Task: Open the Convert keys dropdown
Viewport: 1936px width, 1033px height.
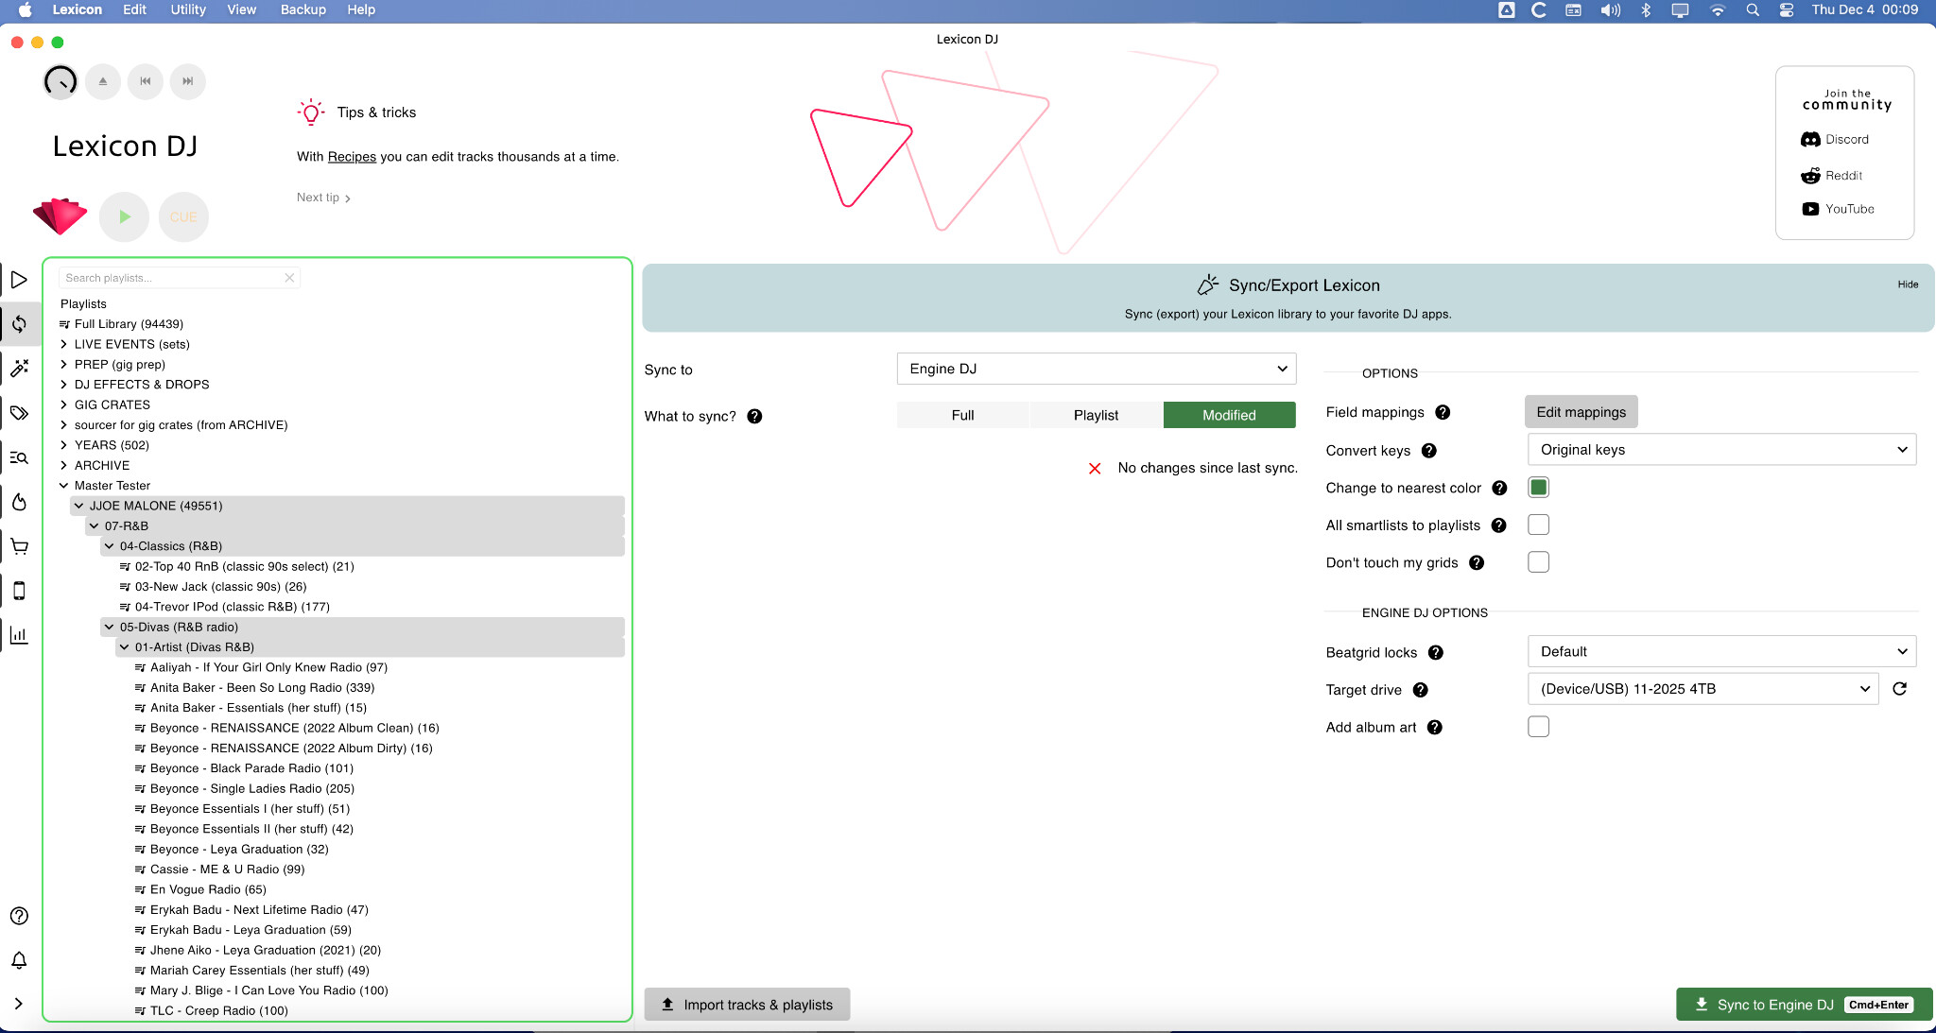Action: [x=1721, y=450]
